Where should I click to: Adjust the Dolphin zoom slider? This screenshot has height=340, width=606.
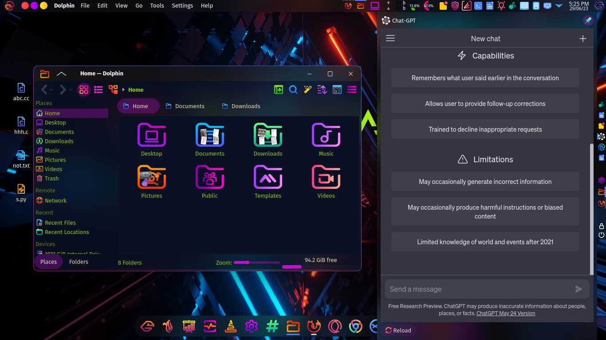pyautogui.click(x=257, y=262)
